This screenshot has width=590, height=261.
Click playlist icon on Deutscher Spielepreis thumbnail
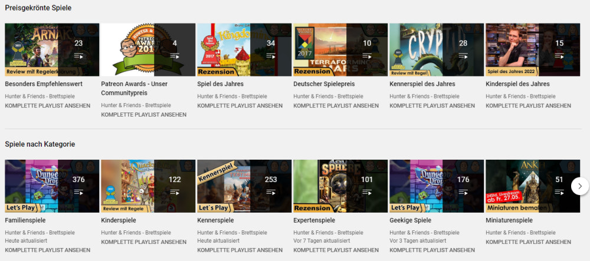[x=367, y=56]
